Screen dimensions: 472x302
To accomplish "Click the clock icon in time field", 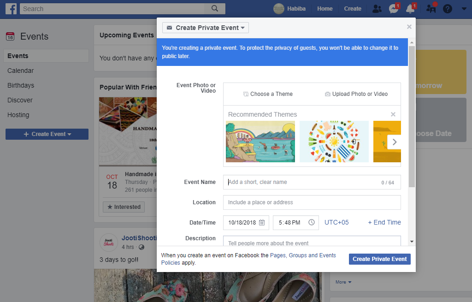I will (x=312, y=222).
